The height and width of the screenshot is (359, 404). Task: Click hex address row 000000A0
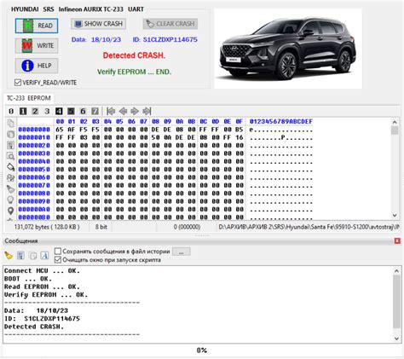pos(34,210)
